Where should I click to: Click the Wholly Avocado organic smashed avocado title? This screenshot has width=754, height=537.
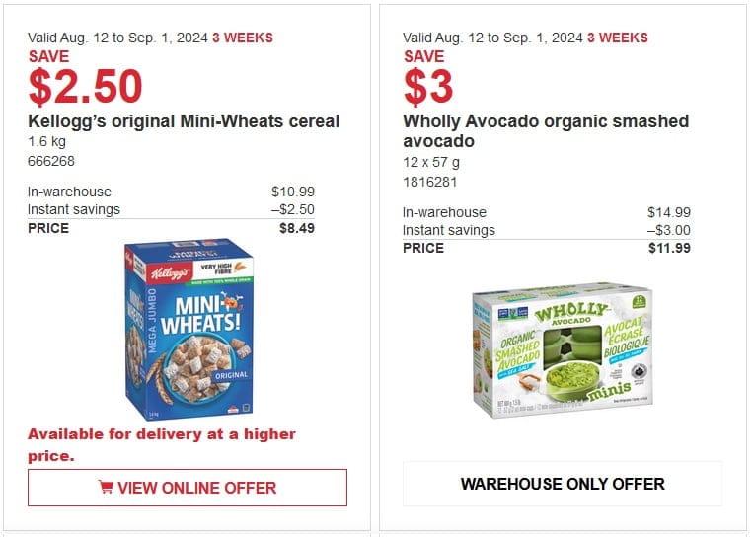pyautogui.click(x=546, y=131)
